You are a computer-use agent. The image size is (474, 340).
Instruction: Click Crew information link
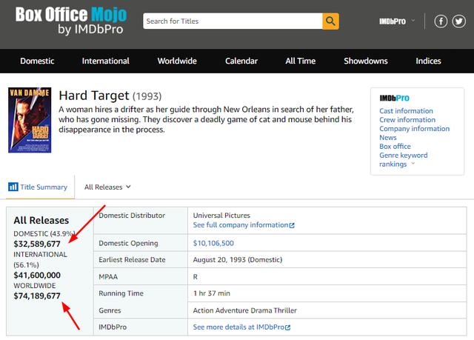[x=407, y=120]
